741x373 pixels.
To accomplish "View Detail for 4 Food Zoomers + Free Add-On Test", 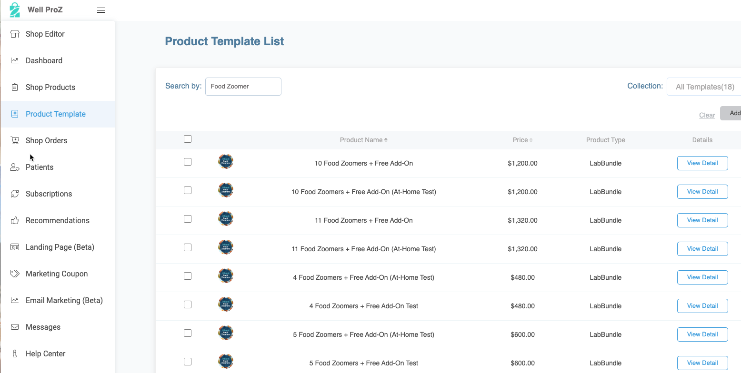I will (702, 306).
